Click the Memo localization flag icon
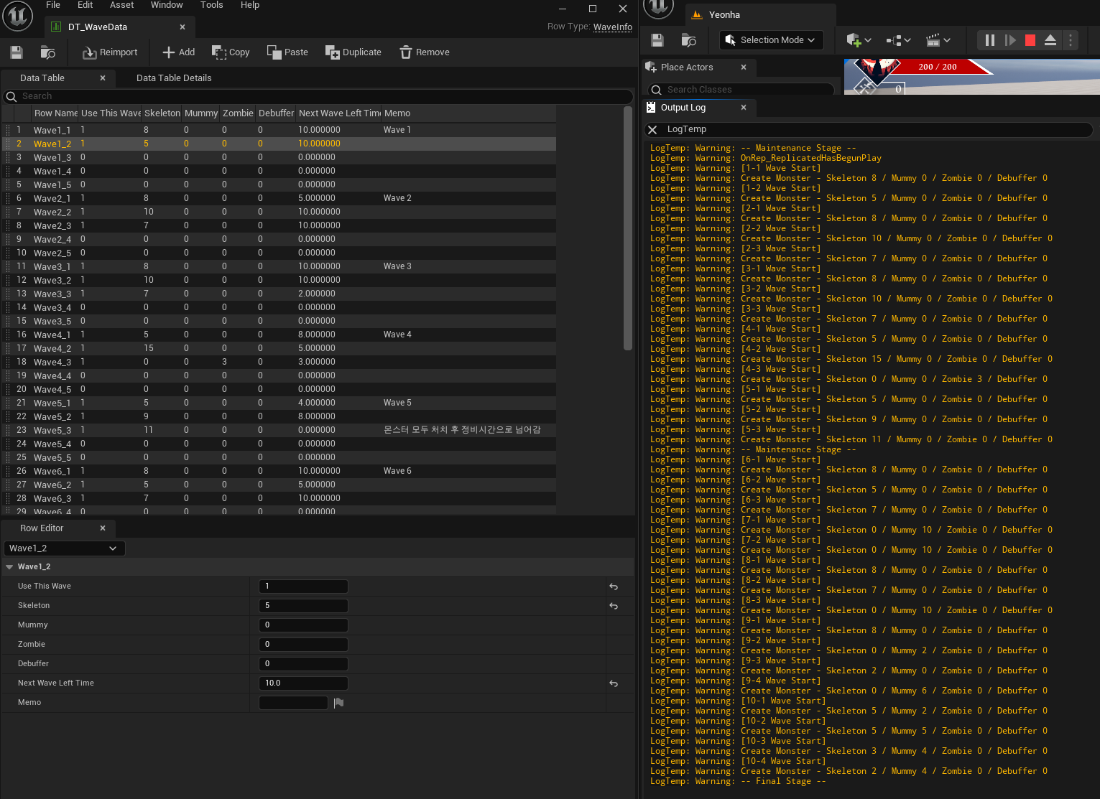Image resolution: width=1100 pixels, height=799 pixels. click(x=339, y=703)
